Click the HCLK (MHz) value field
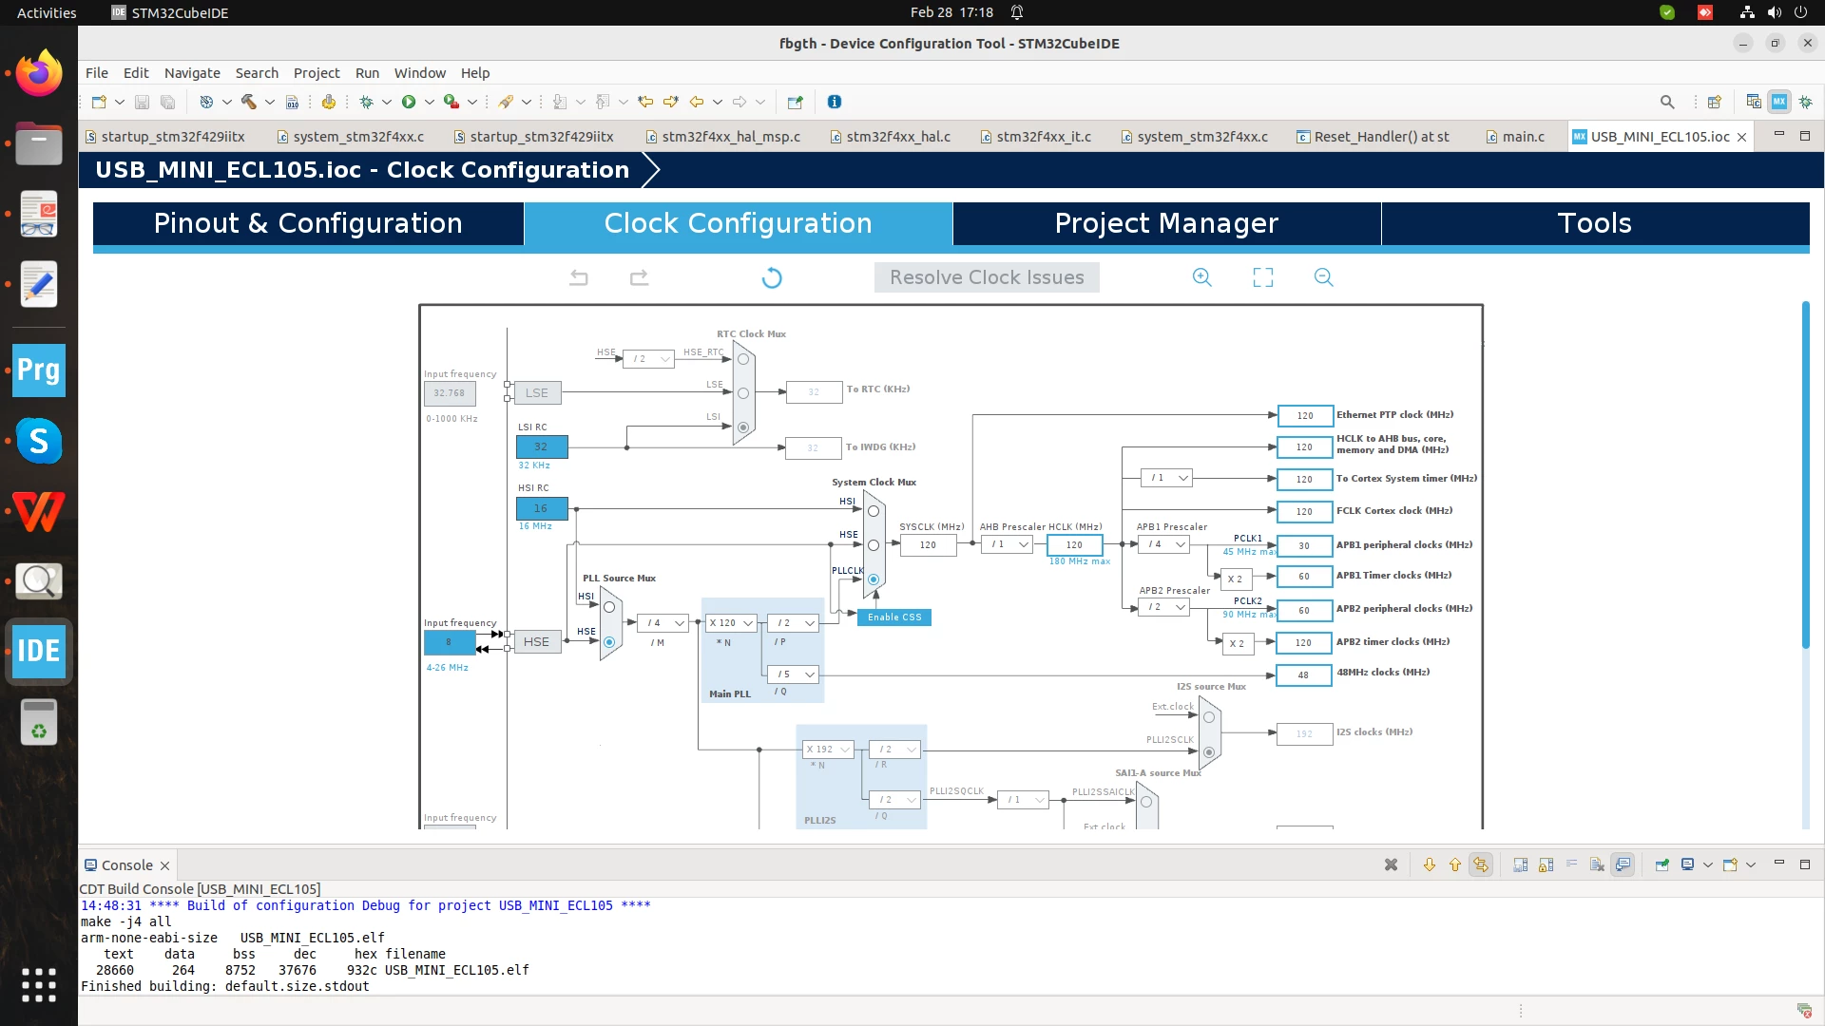1825x1026 pixels. (x=1074, y=545)
